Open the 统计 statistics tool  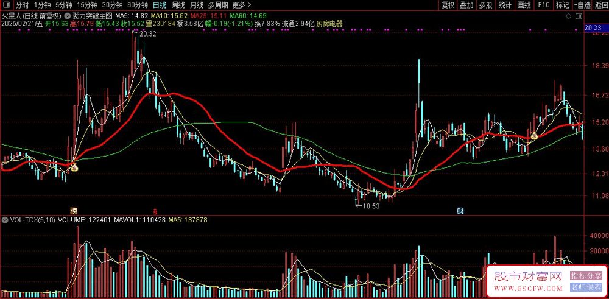pos(504,5)
